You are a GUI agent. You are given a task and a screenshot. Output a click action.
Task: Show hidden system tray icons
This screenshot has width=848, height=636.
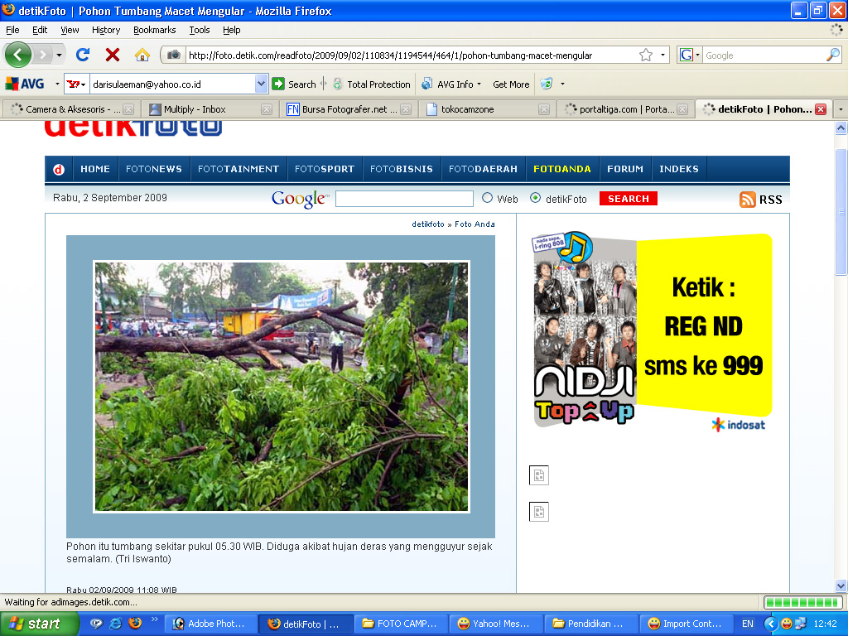tap(771, 624)
